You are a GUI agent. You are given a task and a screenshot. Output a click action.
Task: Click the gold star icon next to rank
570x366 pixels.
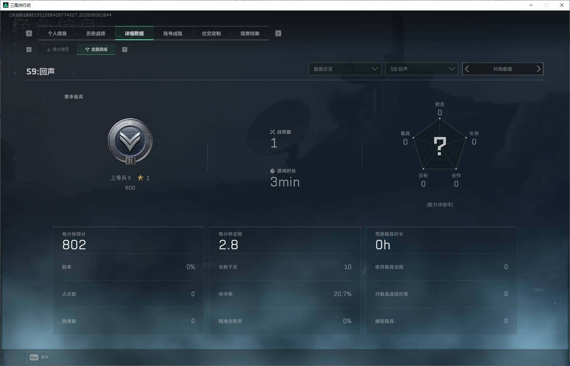pos(141,178)
